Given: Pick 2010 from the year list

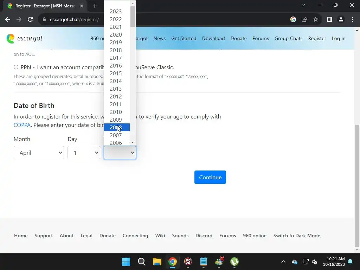Looking at the screenshot, I should [x=117, y=112].
